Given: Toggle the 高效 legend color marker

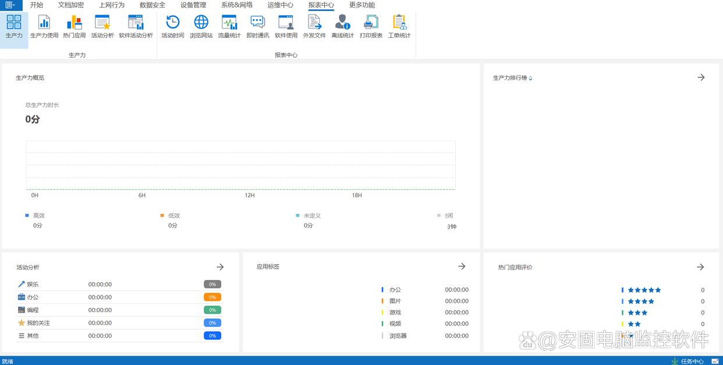Looking at the screenshot, I should tap(27, 215).
